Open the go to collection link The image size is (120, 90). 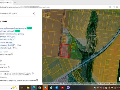(7, 31)
